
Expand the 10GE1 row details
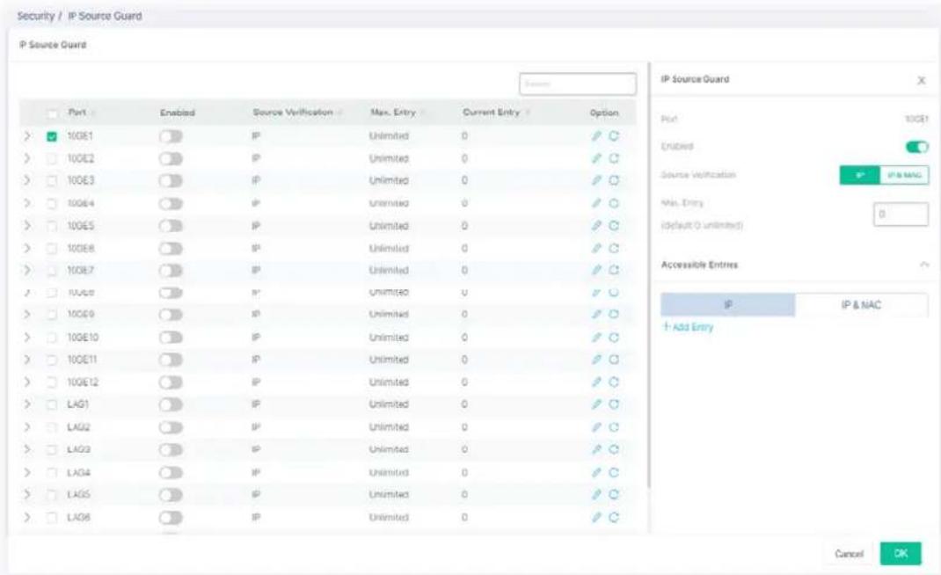(x=27, y=136)
